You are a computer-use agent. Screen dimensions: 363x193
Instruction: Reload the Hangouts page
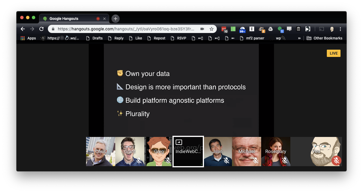41,29
